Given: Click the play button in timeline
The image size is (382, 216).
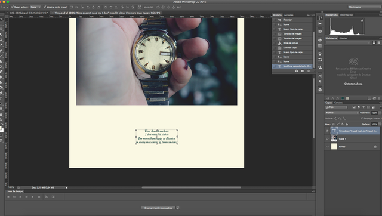Looking at the screenshot, I should [20, 197].
